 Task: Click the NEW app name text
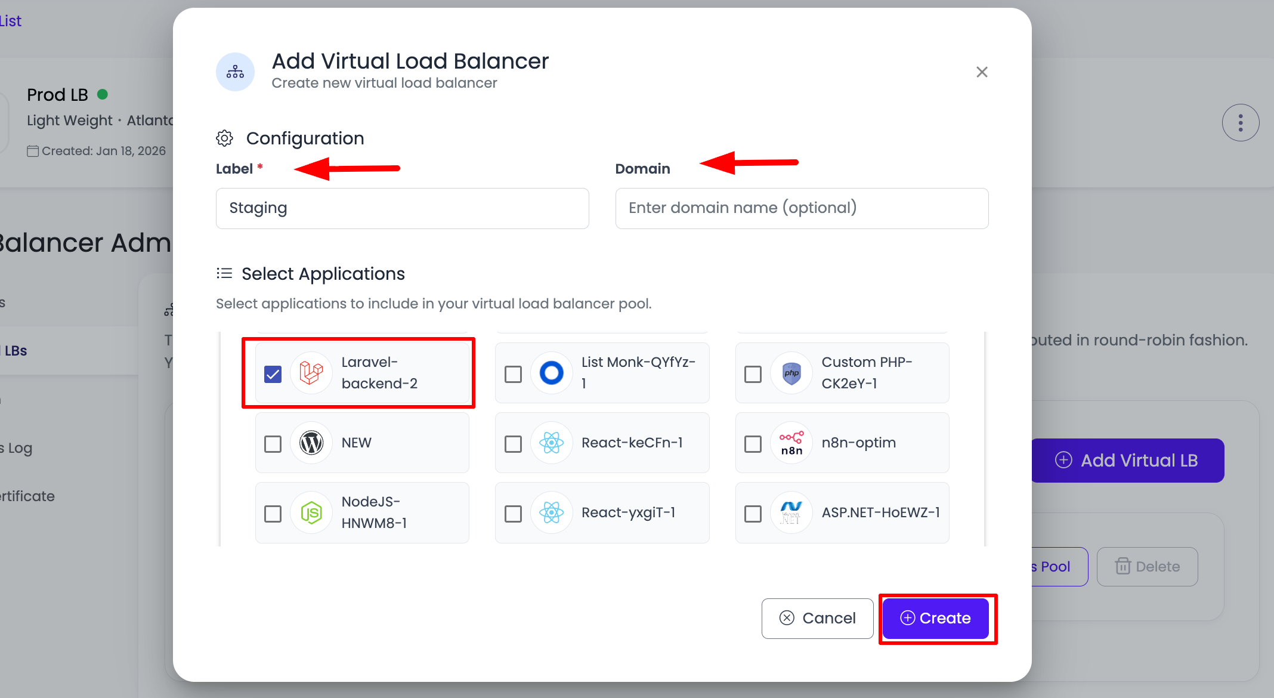(x=356, y=443)
